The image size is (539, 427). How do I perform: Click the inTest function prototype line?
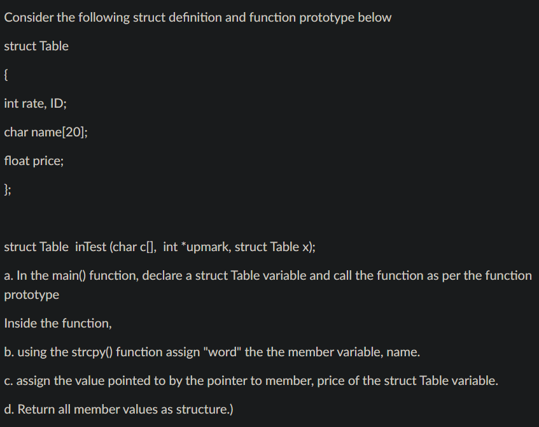160,247
